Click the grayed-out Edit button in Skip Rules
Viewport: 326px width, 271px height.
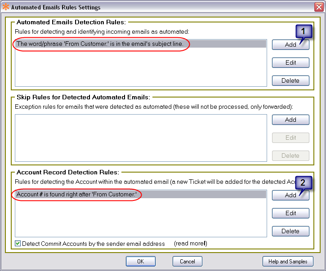tap(290, 138)
